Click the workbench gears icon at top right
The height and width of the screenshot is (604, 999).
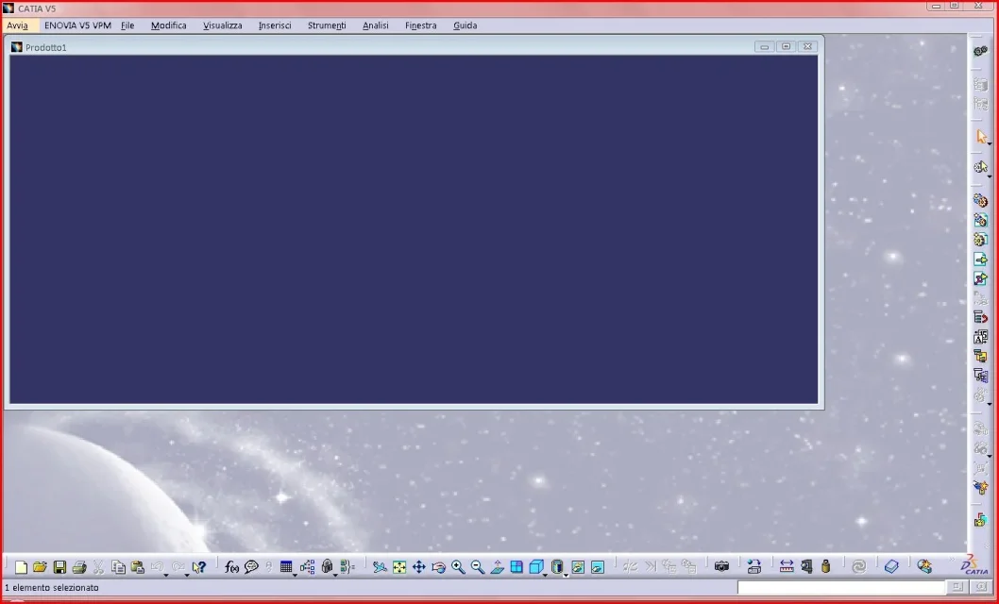(981, 51)
